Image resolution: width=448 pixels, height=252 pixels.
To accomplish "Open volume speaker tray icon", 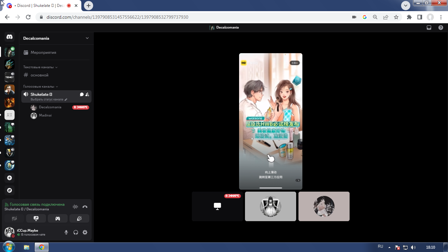I will (x=413, y=247).
